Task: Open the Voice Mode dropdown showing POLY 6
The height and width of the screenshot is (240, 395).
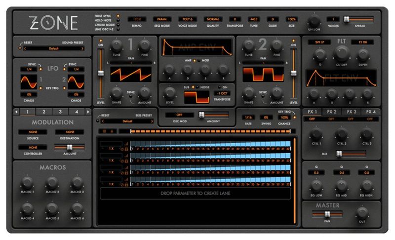Action: click(186, 19)
